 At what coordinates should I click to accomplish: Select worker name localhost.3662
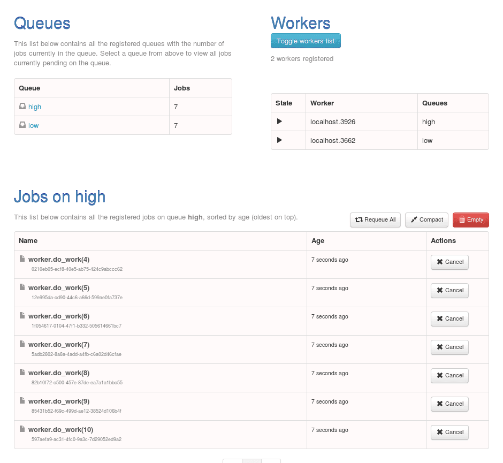click(333, 141)
